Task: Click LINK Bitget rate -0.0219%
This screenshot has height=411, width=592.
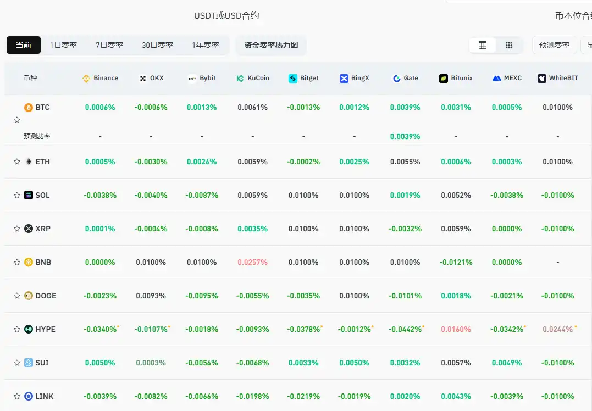Action: (303, 396)
